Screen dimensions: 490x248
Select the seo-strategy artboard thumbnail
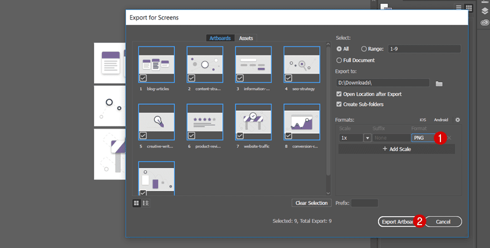pos(301,65)
